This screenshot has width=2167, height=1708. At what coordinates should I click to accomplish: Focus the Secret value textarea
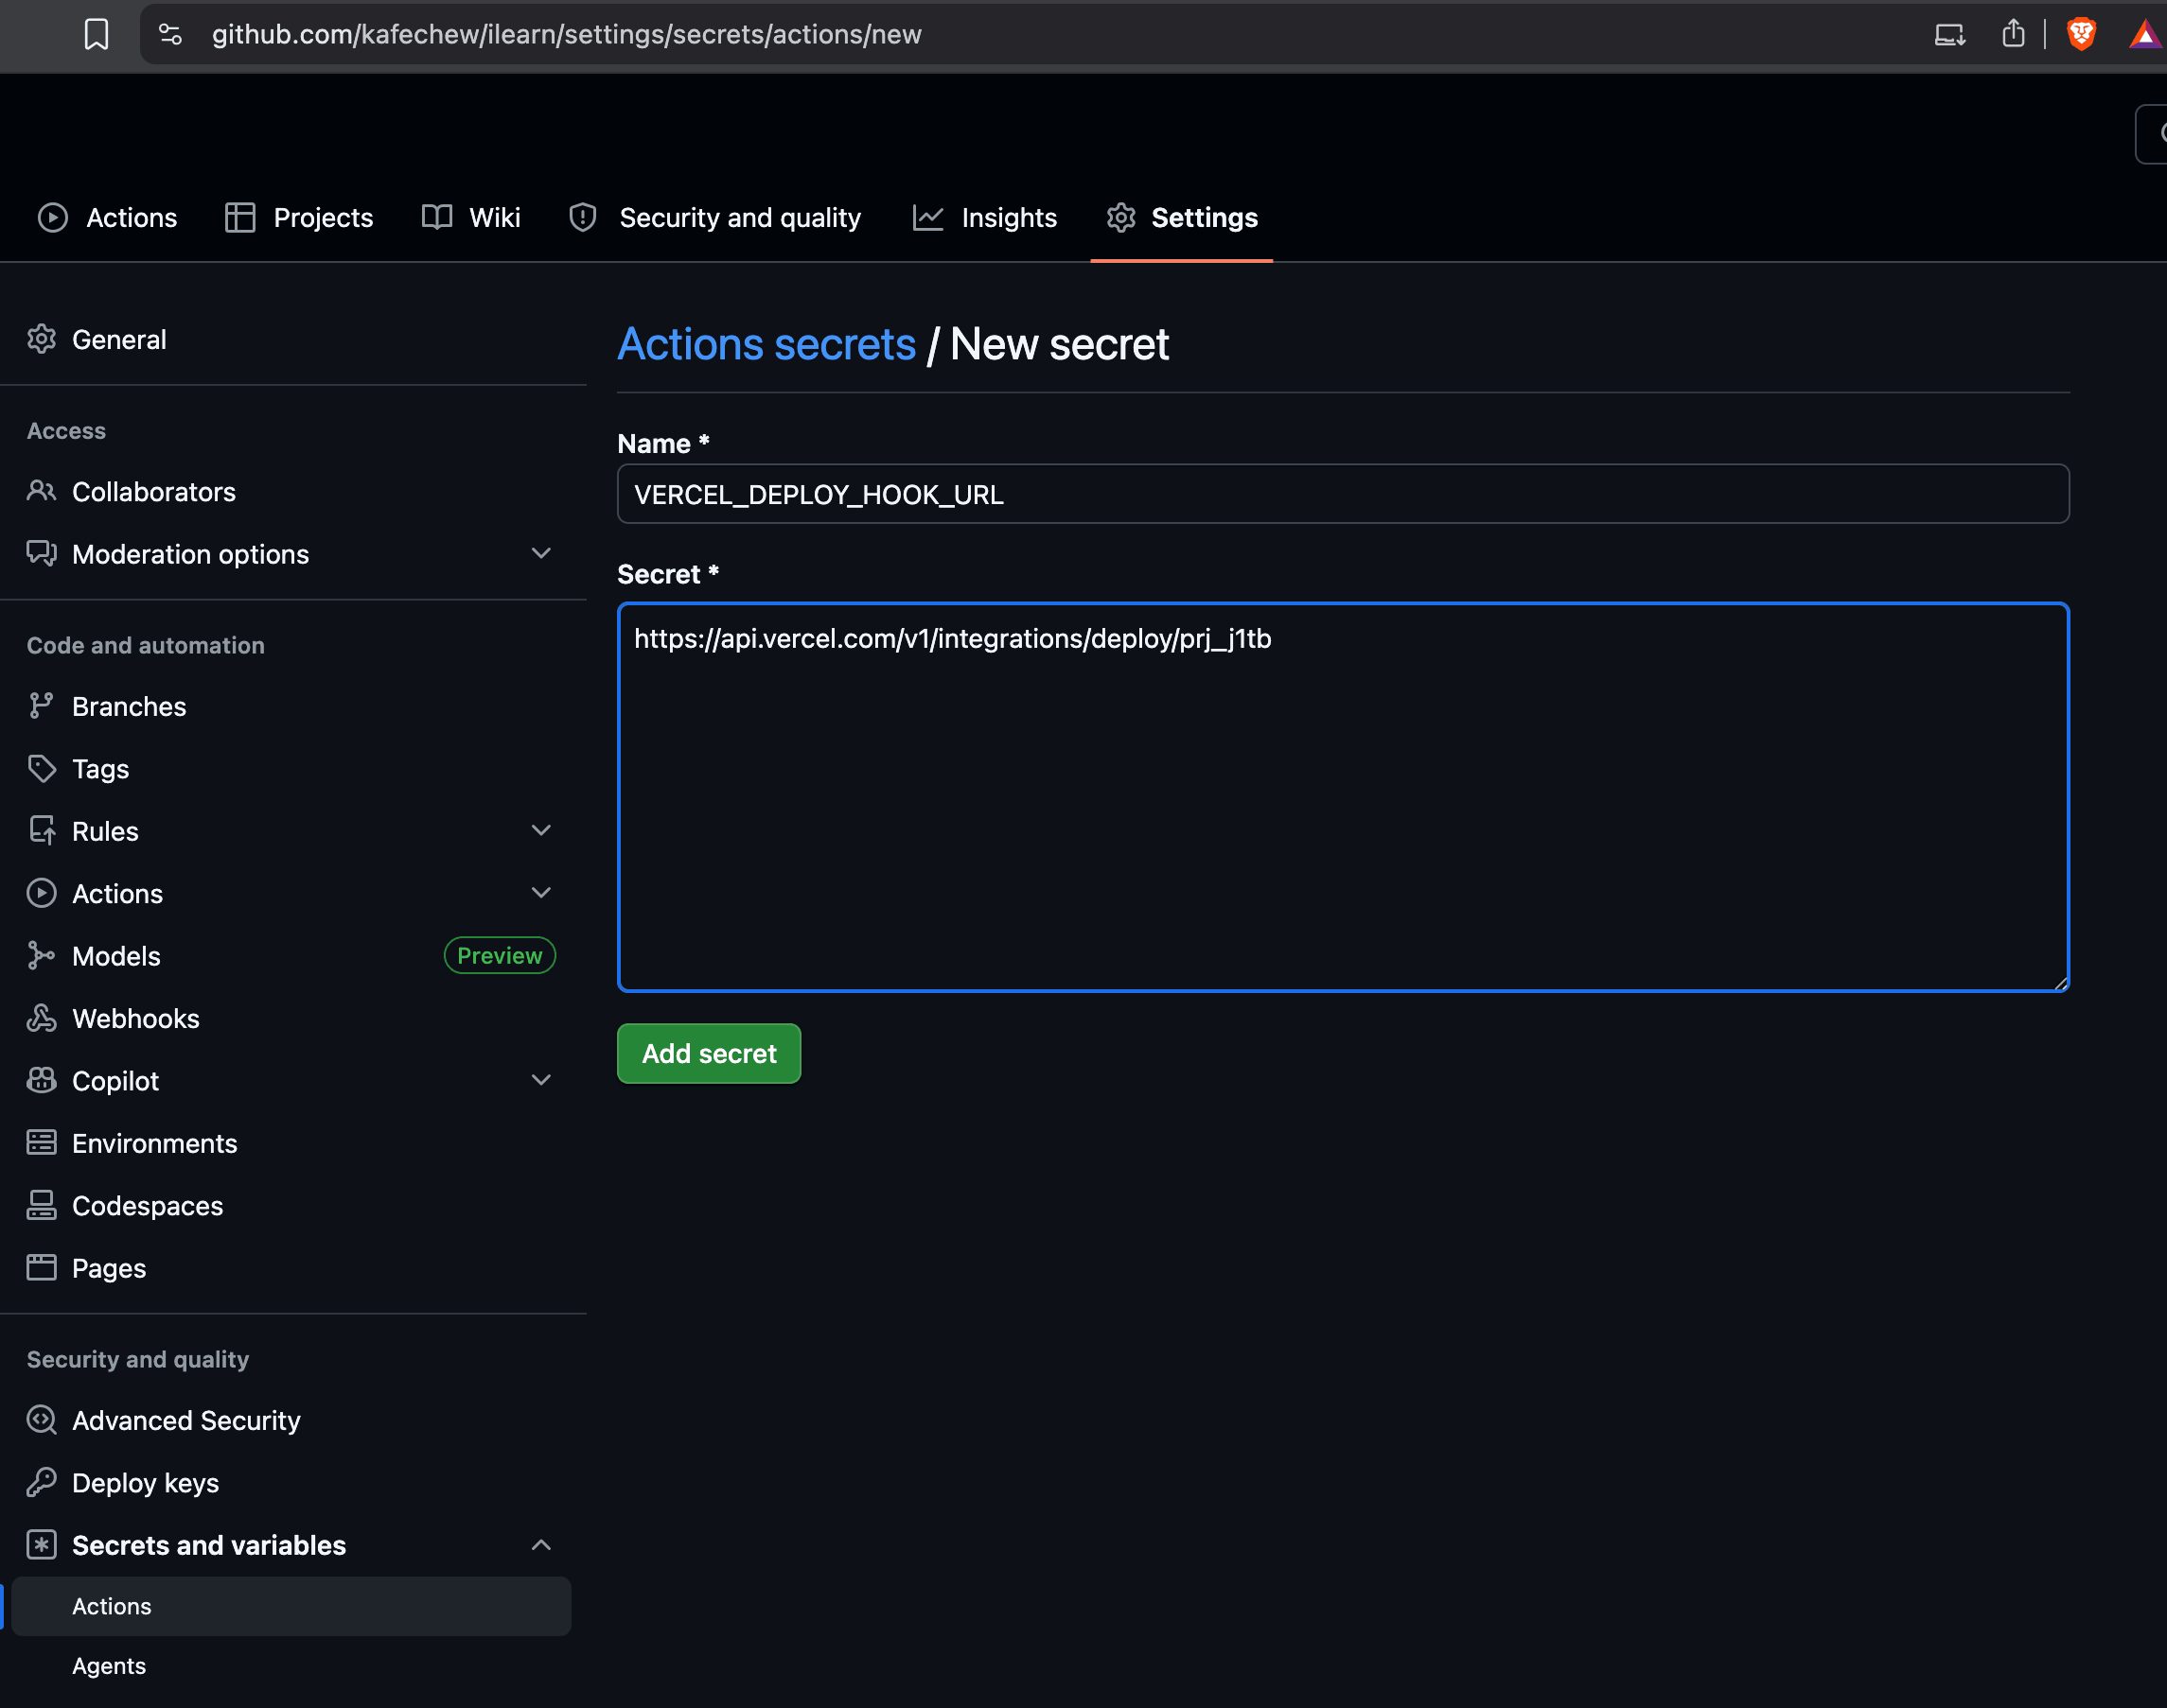point(1343,797)
